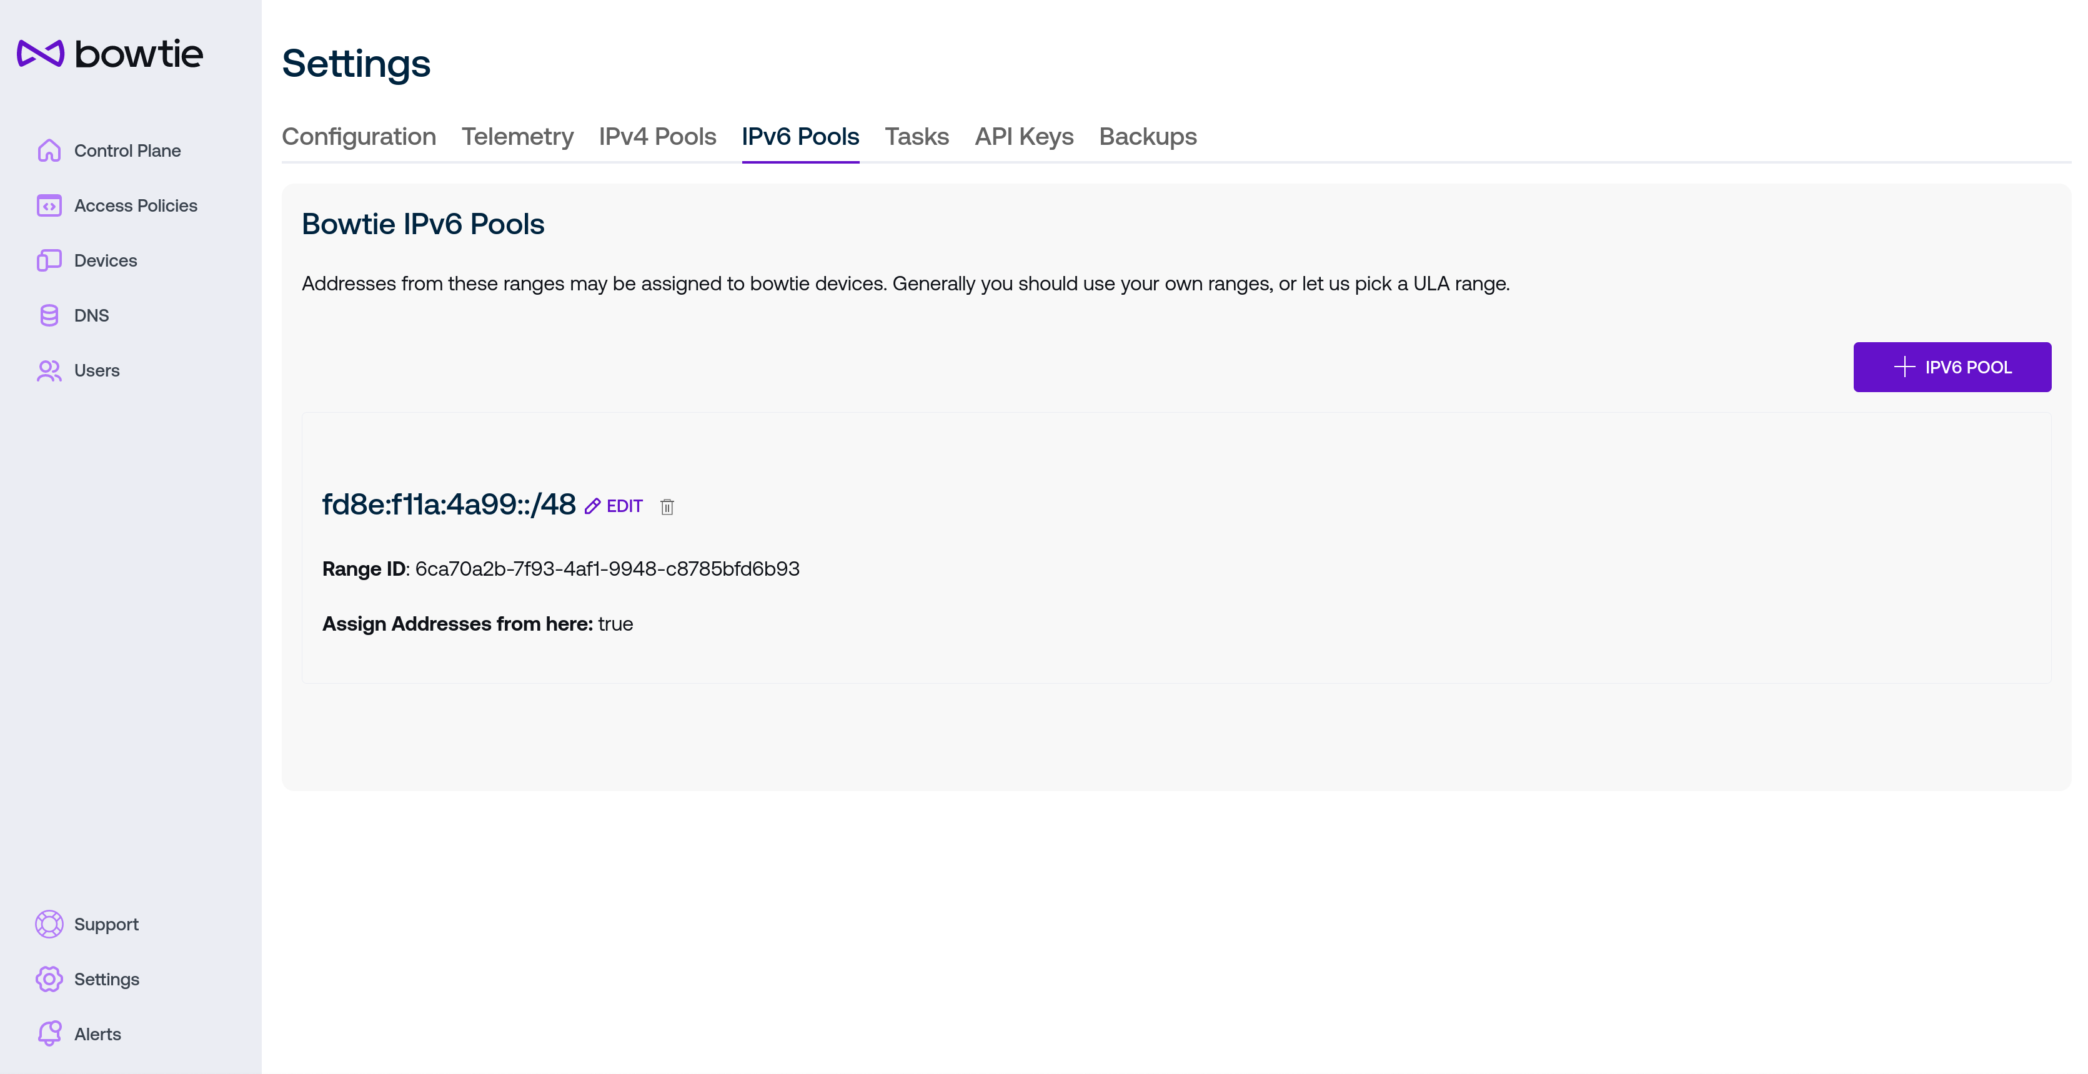Select the IPv6 Pools tab
The height and width of the screenshot is (1074, 2088).
(800, 136)
